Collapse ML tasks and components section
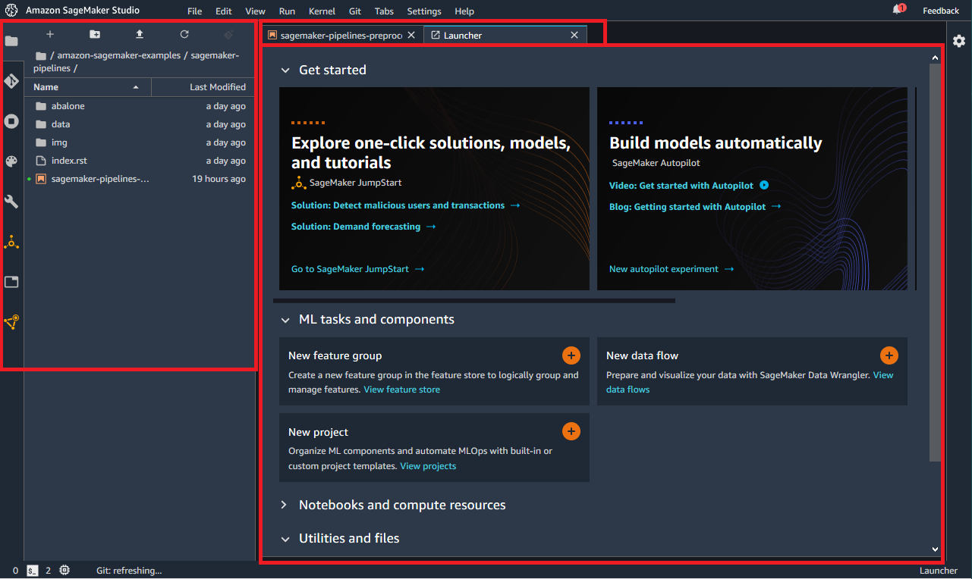This screenshot has width=972, height=579. click(285, 320)
